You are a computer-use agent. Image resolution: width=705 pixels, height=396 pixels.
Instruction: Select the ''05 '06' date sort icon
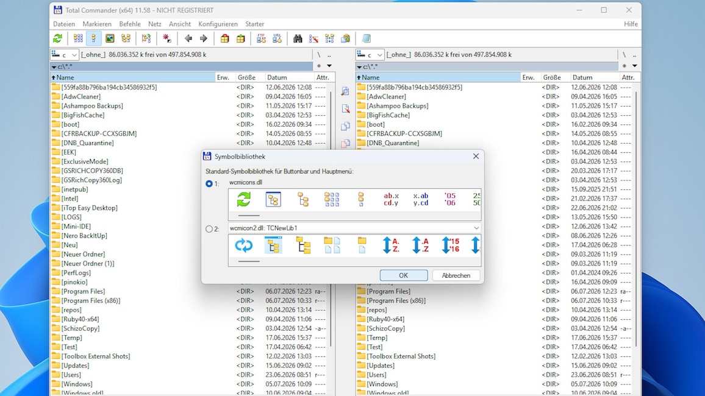(x=450, y=199)
